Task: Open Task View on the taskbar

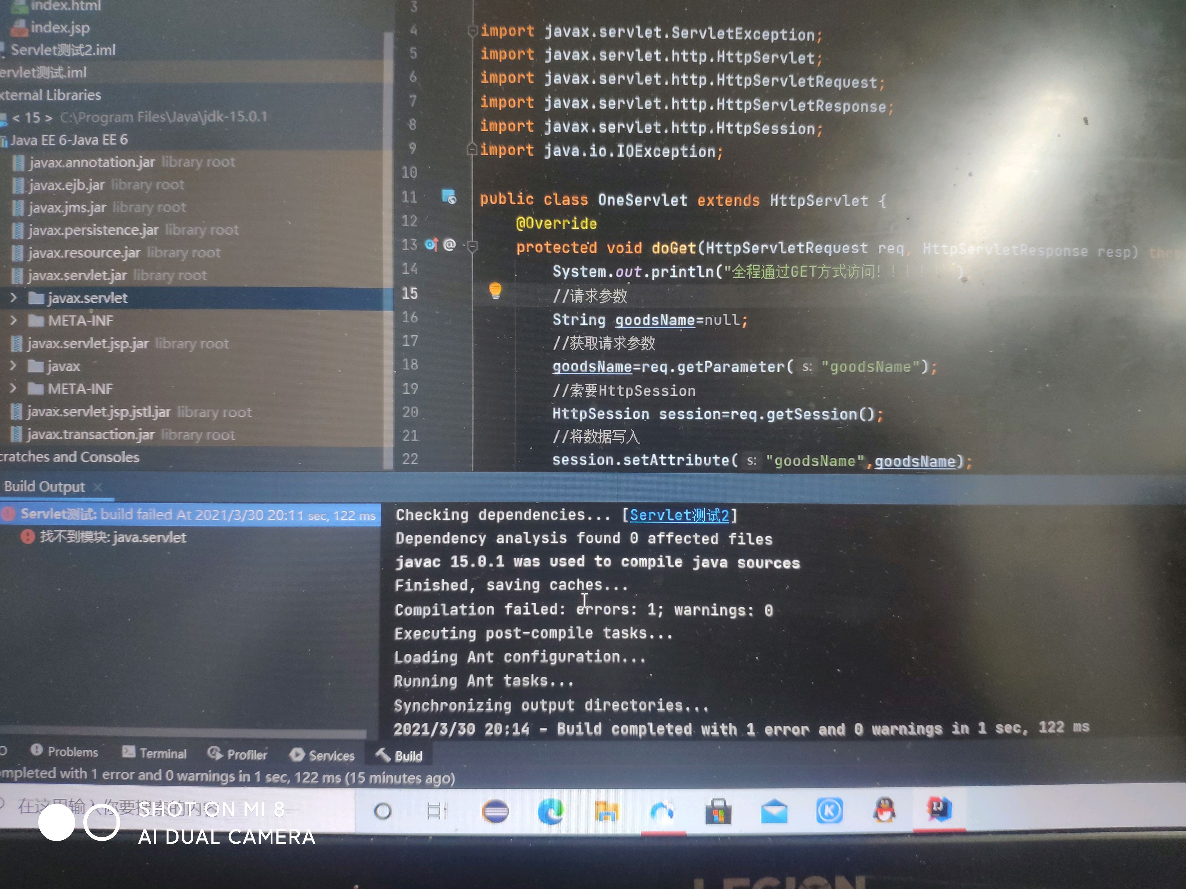Action: 437,811
